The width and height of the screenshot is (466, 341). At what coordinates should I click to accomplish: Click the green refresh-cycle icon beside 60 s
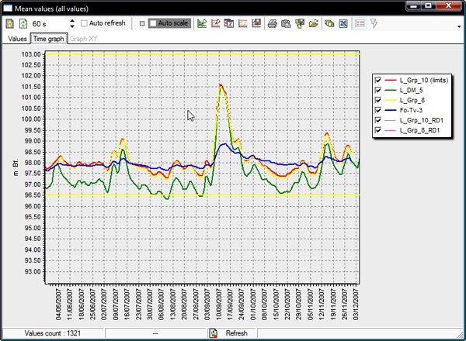click(23, 23)
